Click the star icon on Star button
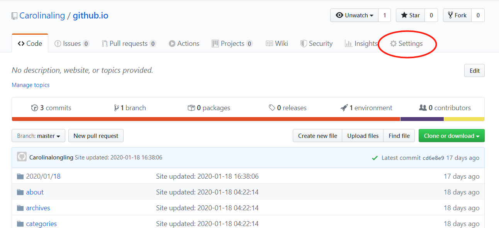This screenshot has height=228, width=499. 404,15
